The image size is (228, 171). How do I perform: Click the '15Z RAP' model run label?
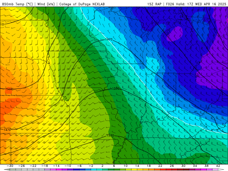click(154, 4)
